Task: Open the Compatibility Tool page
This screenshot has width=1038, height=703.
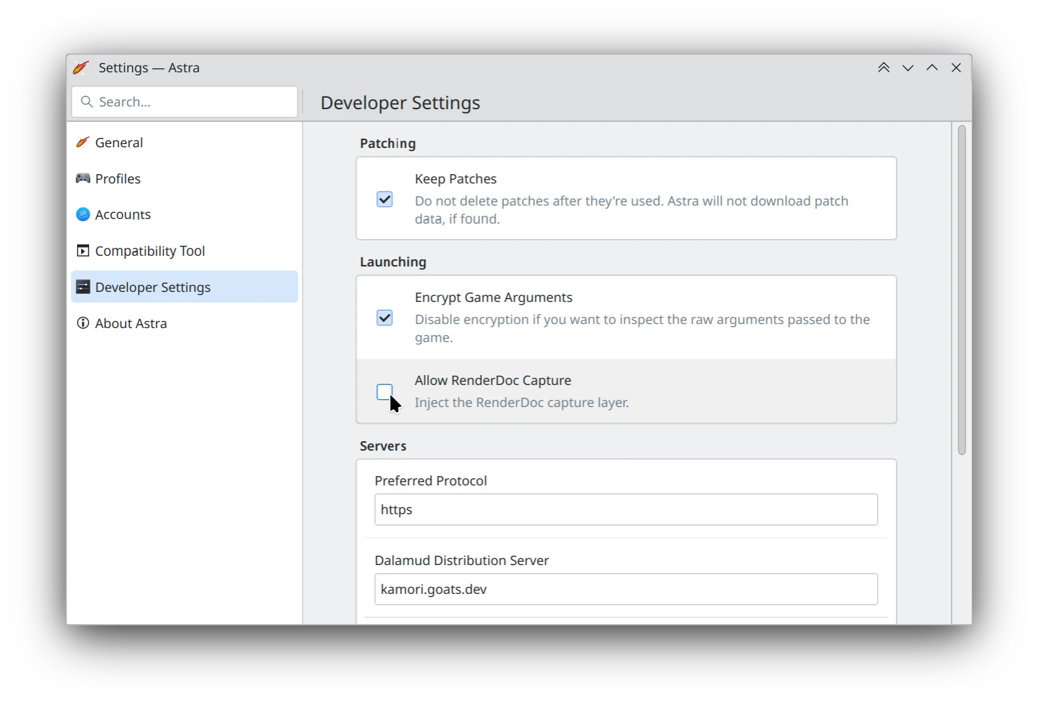Action: coord(185,250)
